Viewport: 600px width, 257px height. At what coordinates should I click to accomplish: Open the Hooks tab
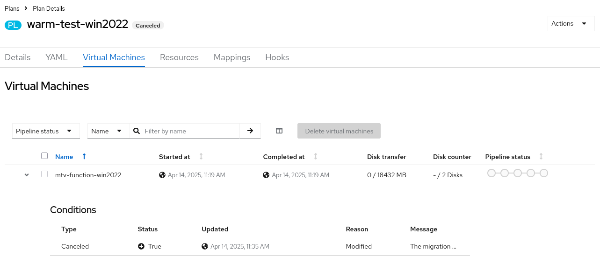[x=277, y=57]
